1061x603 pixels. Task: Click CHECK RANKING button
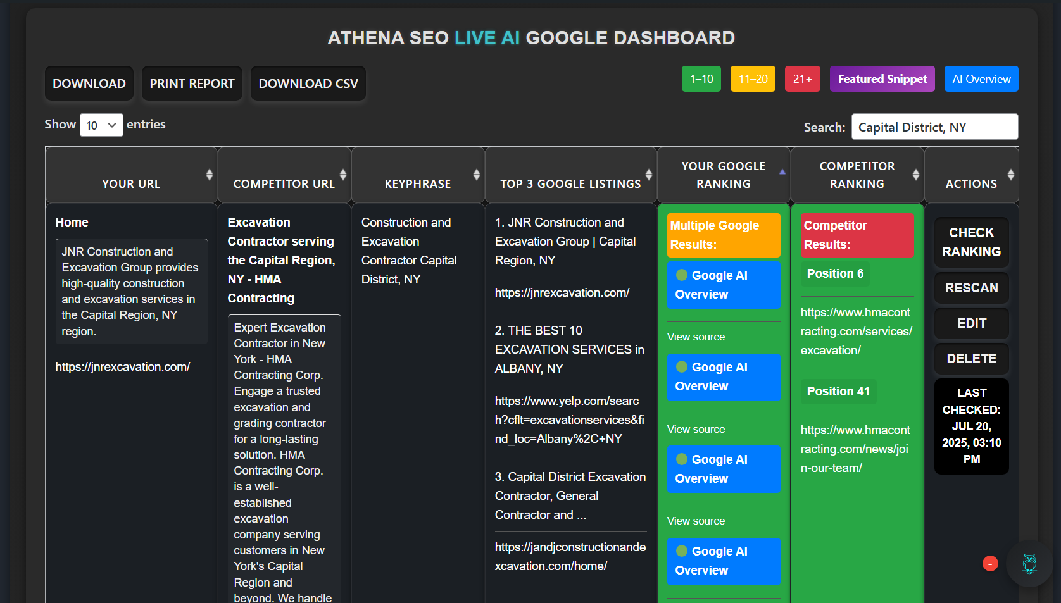tap(971, 242)
